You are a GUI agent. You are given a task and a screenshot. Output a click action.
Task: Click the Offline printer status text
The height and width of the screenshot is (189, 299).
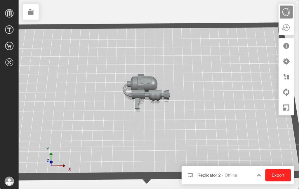(x=231, y=175)
